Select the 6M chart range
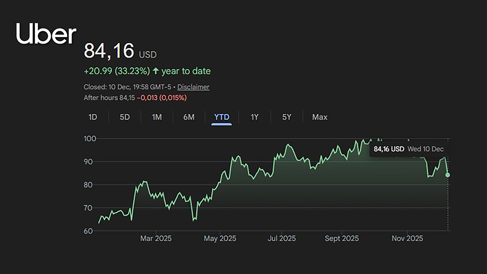The height and width of the screenshot is (274, 487). point(189,117)
